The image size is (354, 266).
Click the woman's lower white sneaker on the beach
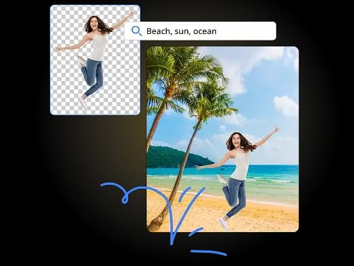(224, 224)
